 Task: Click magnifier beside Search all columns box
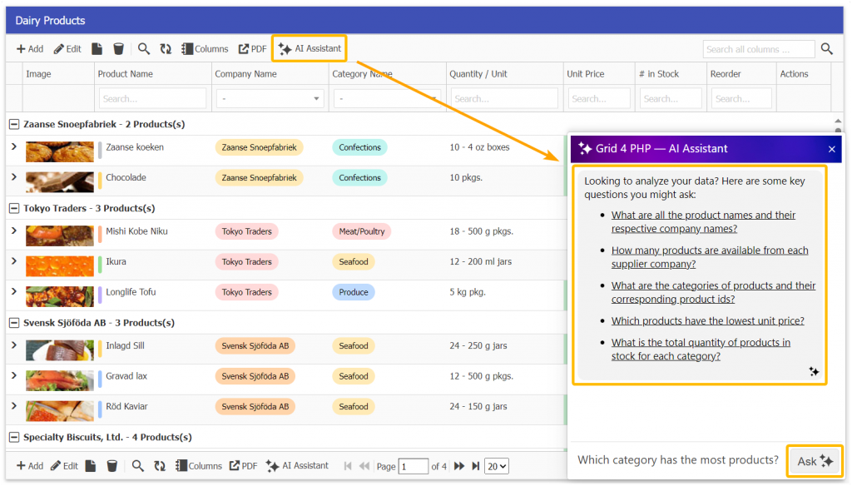[826, 49]
